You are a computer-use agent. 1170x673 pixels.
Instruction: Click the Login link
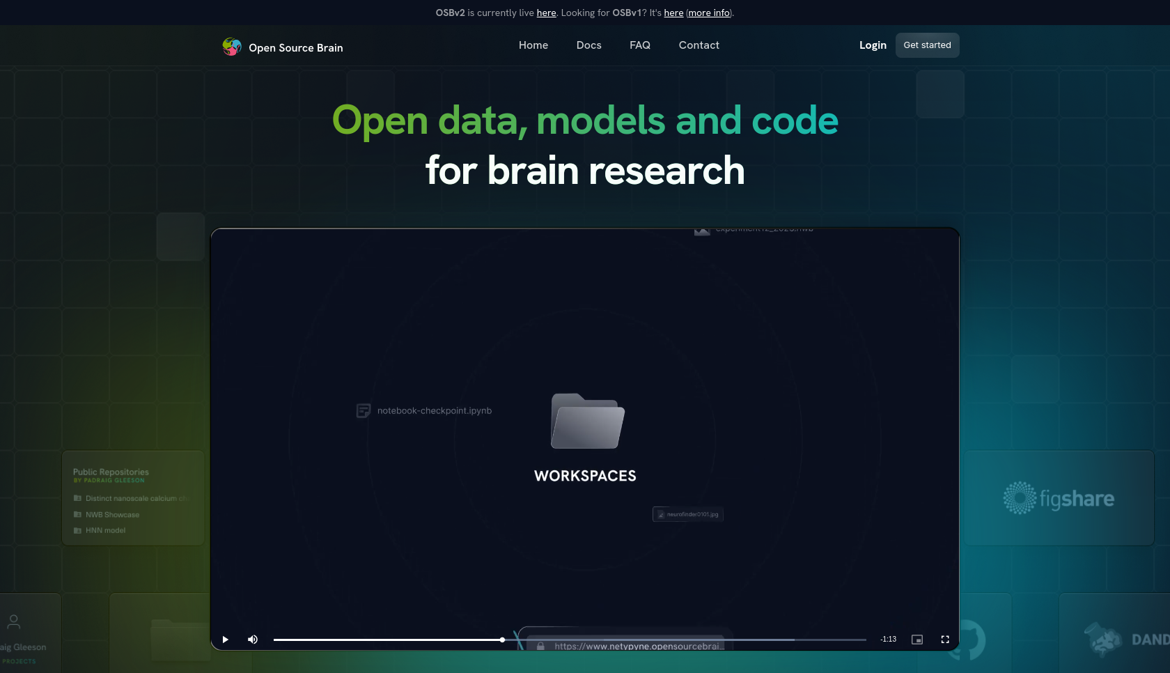point(873,45)
